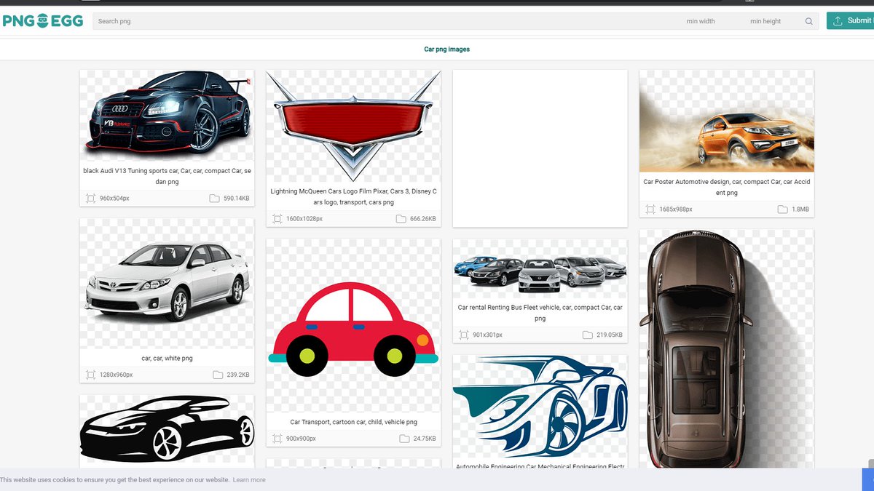
Task: Open the blue sports car logo image
Action: (x=540, y=407)
